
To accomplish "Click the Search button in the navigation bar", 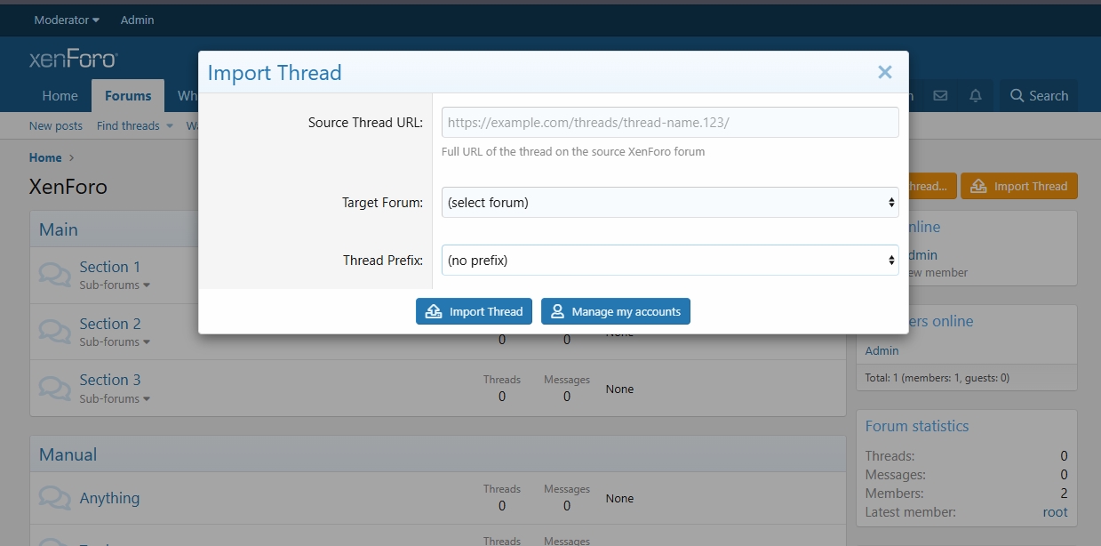I will coord(1039,96).
